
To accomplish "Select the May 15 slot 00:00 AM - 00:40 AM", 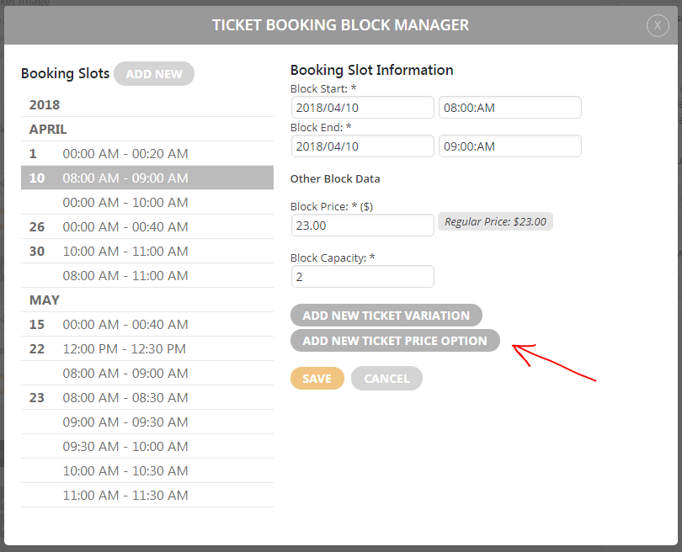I will coord(147,324).
